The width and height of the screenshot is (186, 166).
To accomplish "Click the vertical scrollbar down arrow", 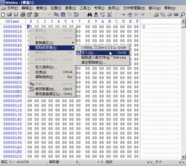I will tap(183, 157).
